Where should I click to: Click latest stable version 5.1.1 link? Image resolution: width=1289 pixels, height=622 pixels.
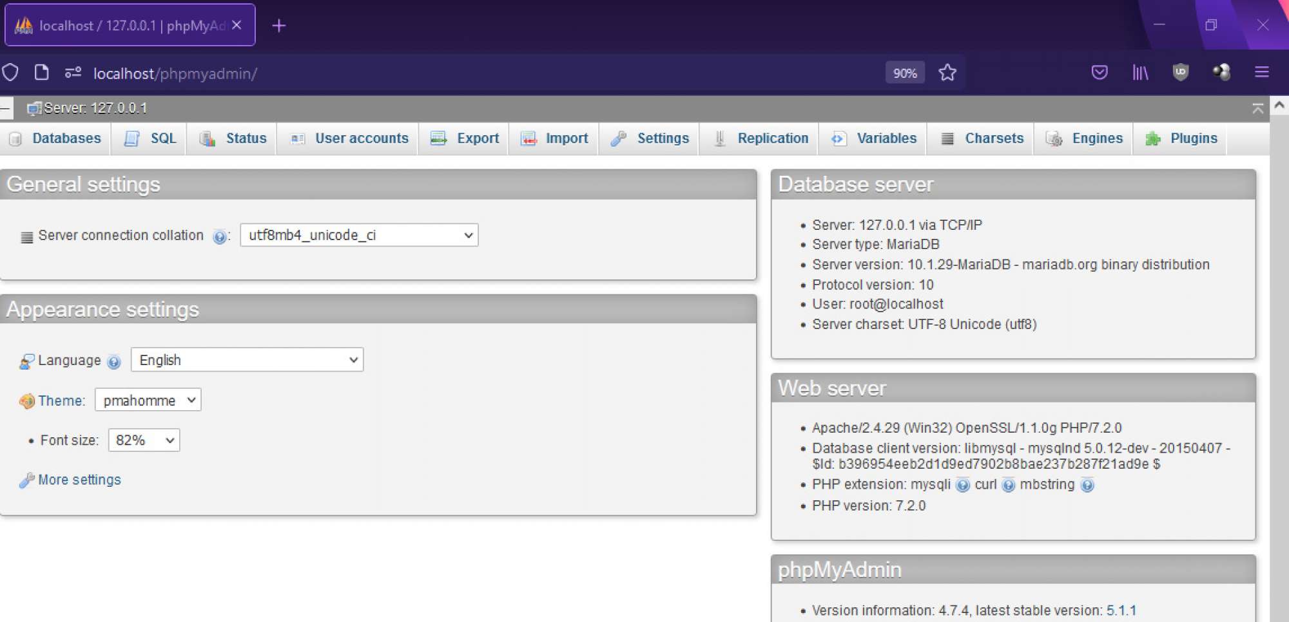point(1121,610)
